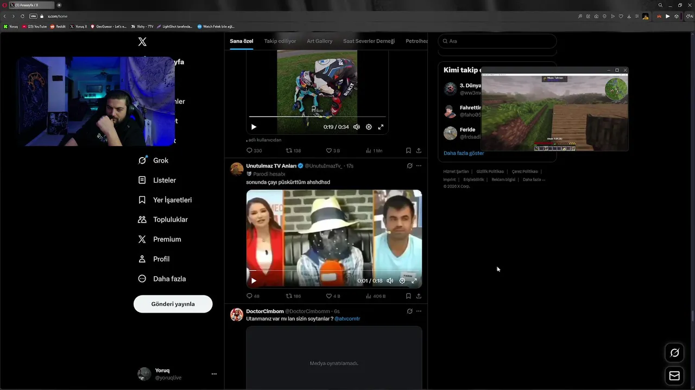The height and width of the screenshot is (390, 695).
Task: Seek on Unutulmaz TV video progress bar
Action: pyautogui.click(x=334, y=270)
